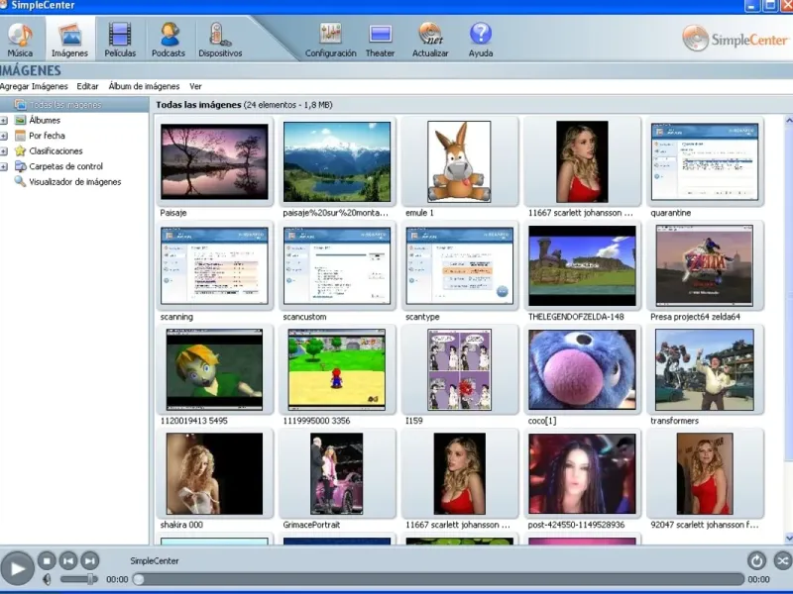
Task: Open Ayuda help
Action: 480,40
